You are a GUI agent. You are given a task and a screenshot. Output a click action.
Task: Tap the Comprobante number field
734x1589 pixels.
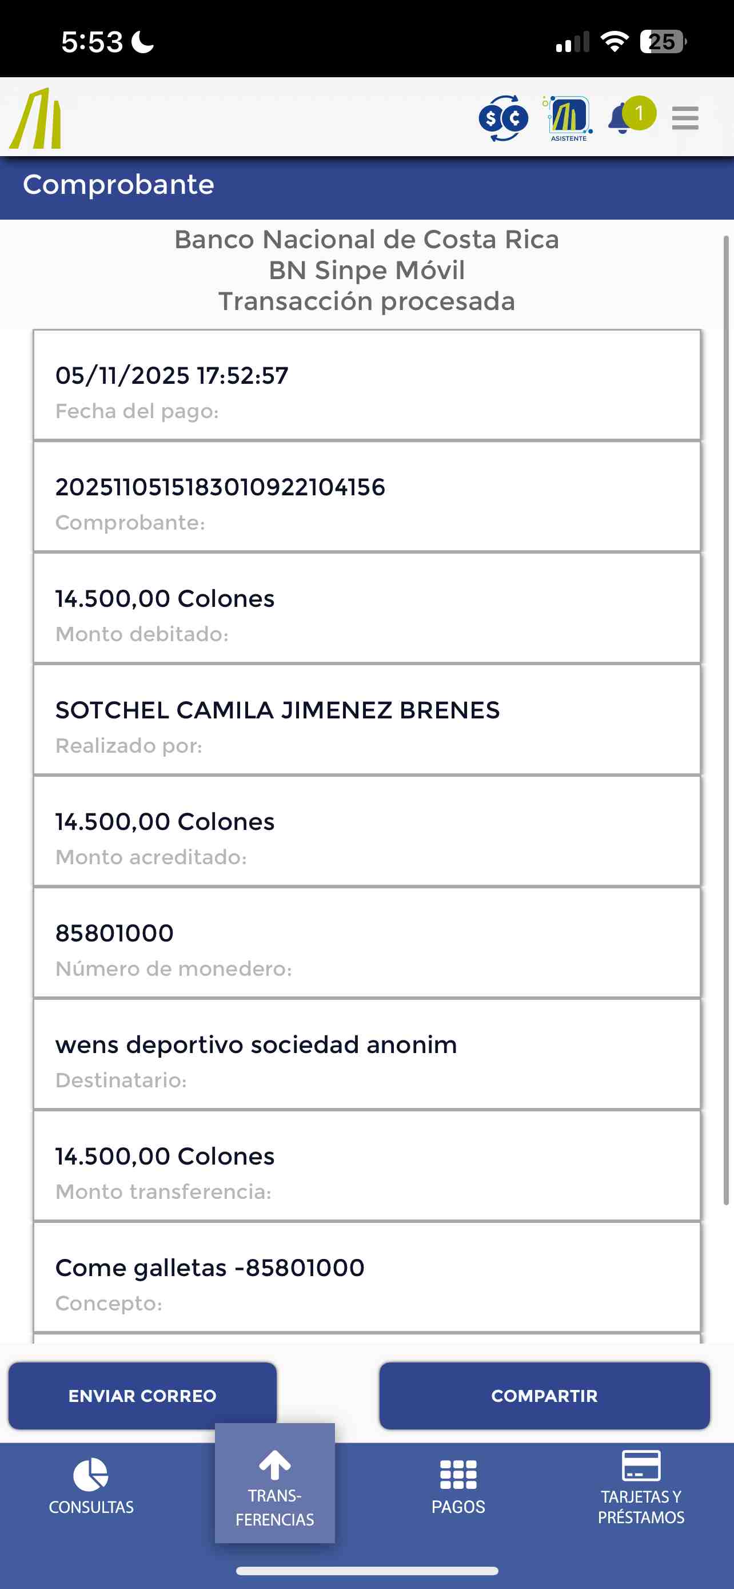[x=366, y=497]
